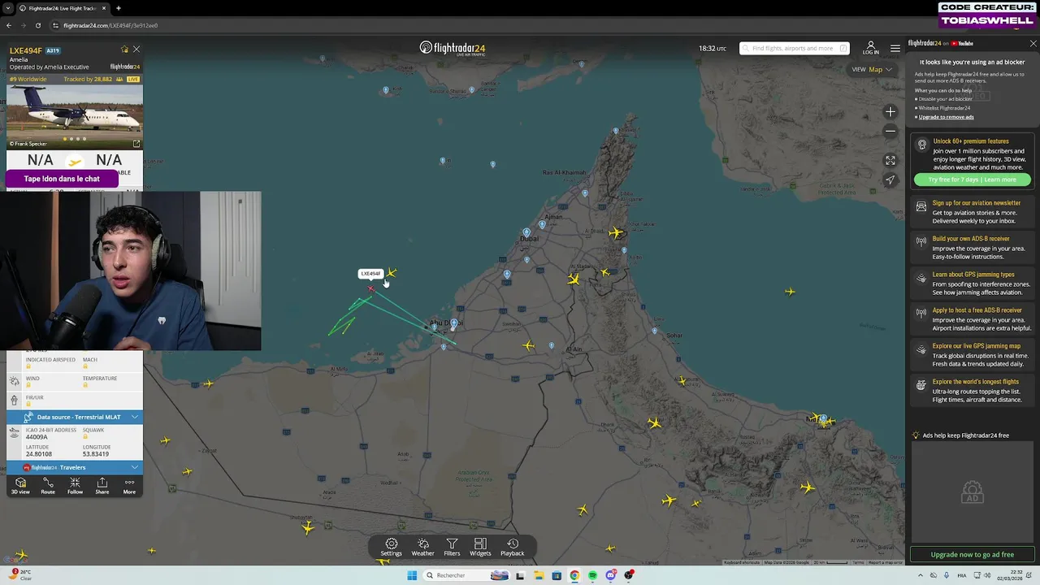Click Tracked by 28,882 text
The width and height of the screenshot is (1040, 585).
tap(88, 80)
